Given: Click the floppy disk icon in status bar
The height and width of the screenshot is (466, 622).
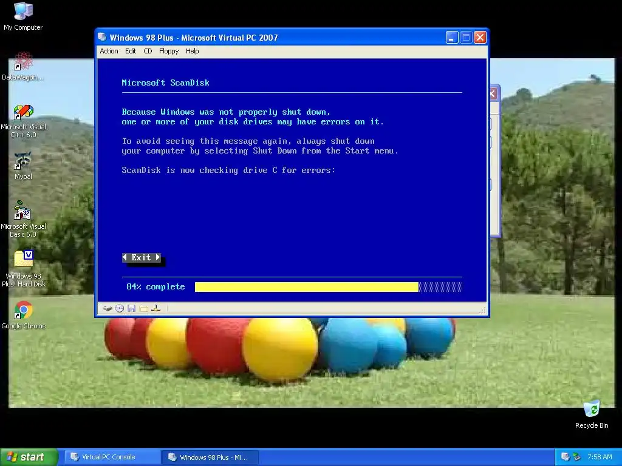Looking at the screenshot, I should pyautogui.click(x=132, y=308).
